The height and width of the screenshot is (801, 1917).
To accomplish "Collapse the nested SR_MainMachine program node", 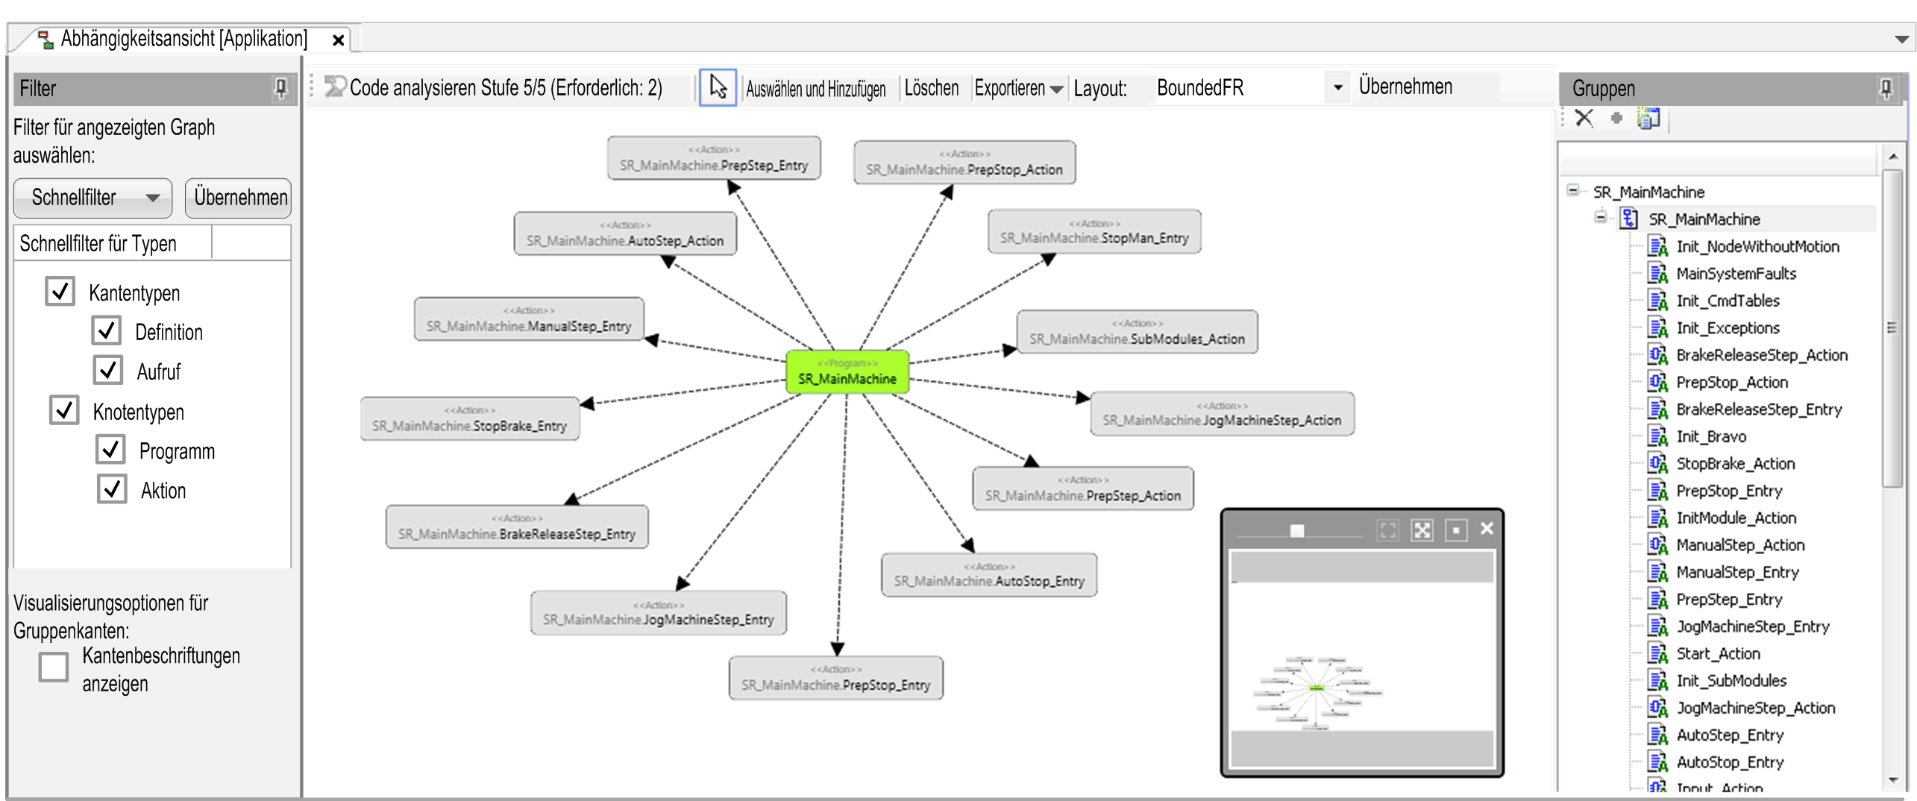I will tap(1601, 218).
